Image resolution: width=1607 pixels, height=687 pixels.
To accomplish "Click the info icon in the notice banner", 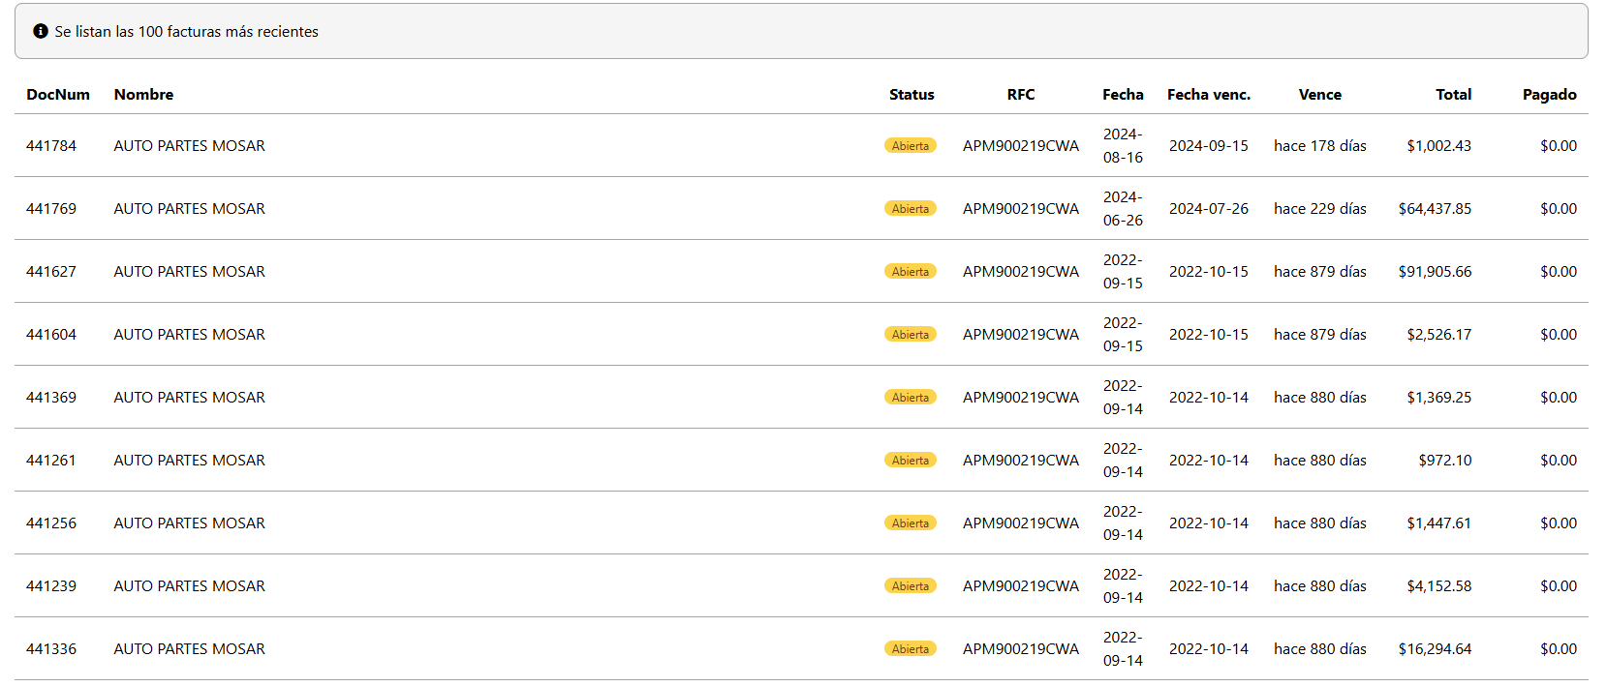I will click(41, 31).
